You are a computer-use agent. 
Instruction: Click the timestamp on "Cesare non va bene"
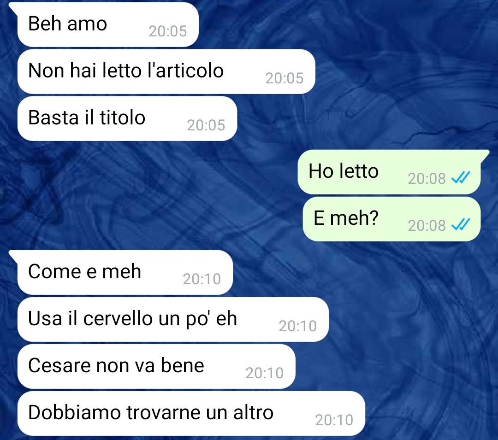(x=264, y=373)
